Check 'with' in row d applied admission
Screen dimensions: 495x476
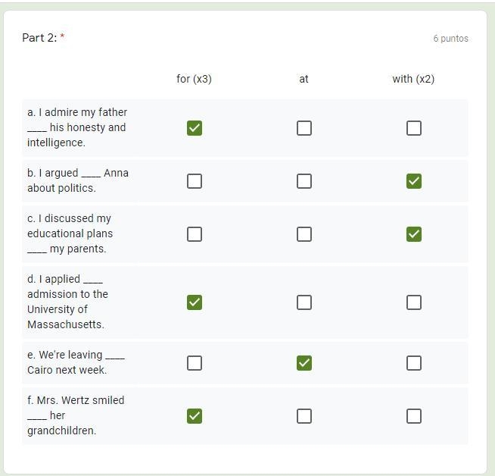click(x=413, y=302)
